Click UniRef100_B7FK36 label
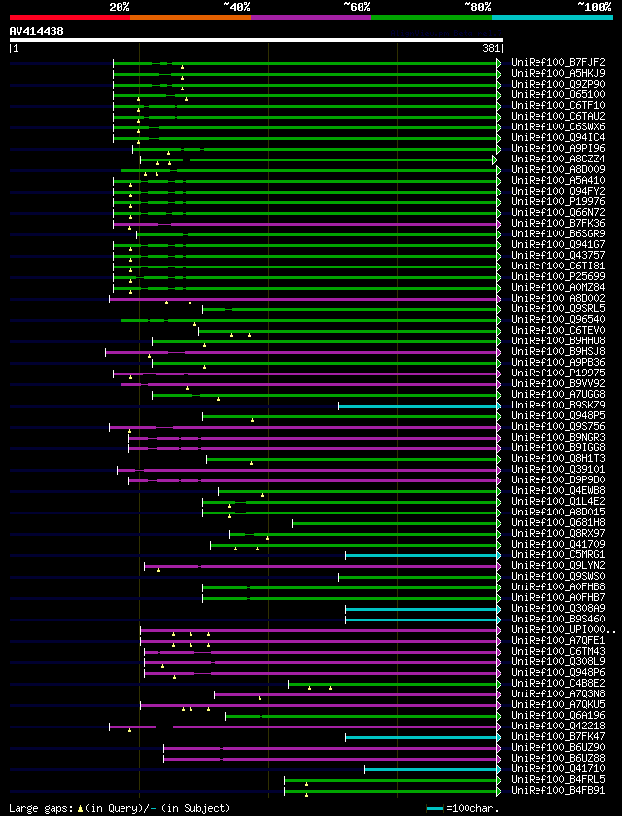622x816 pixels. [x=558, y=224]
